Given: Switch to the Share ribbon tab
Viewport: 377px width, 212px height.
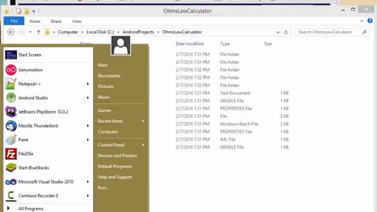Looking at the screenshot, I should click(x=56, y=21).
